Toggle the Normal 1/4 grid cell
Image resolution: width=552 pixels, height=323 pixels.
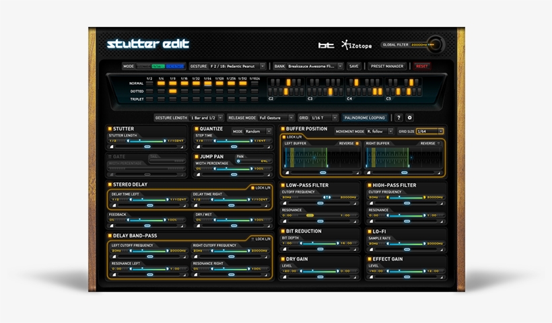point(162,83)
